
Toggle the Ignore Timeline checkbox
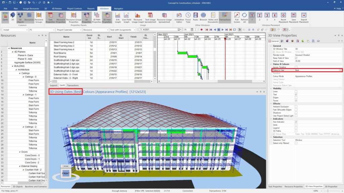click(x=296, y=67)
